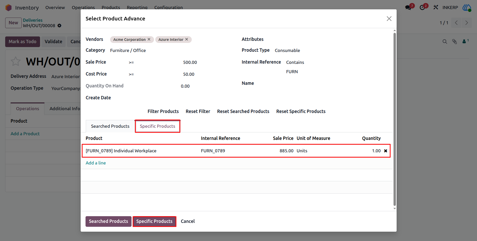The height and width of the screenshot is (241, 477).
Task: Click the chatter search icon
Action: [x=445, y=41]
